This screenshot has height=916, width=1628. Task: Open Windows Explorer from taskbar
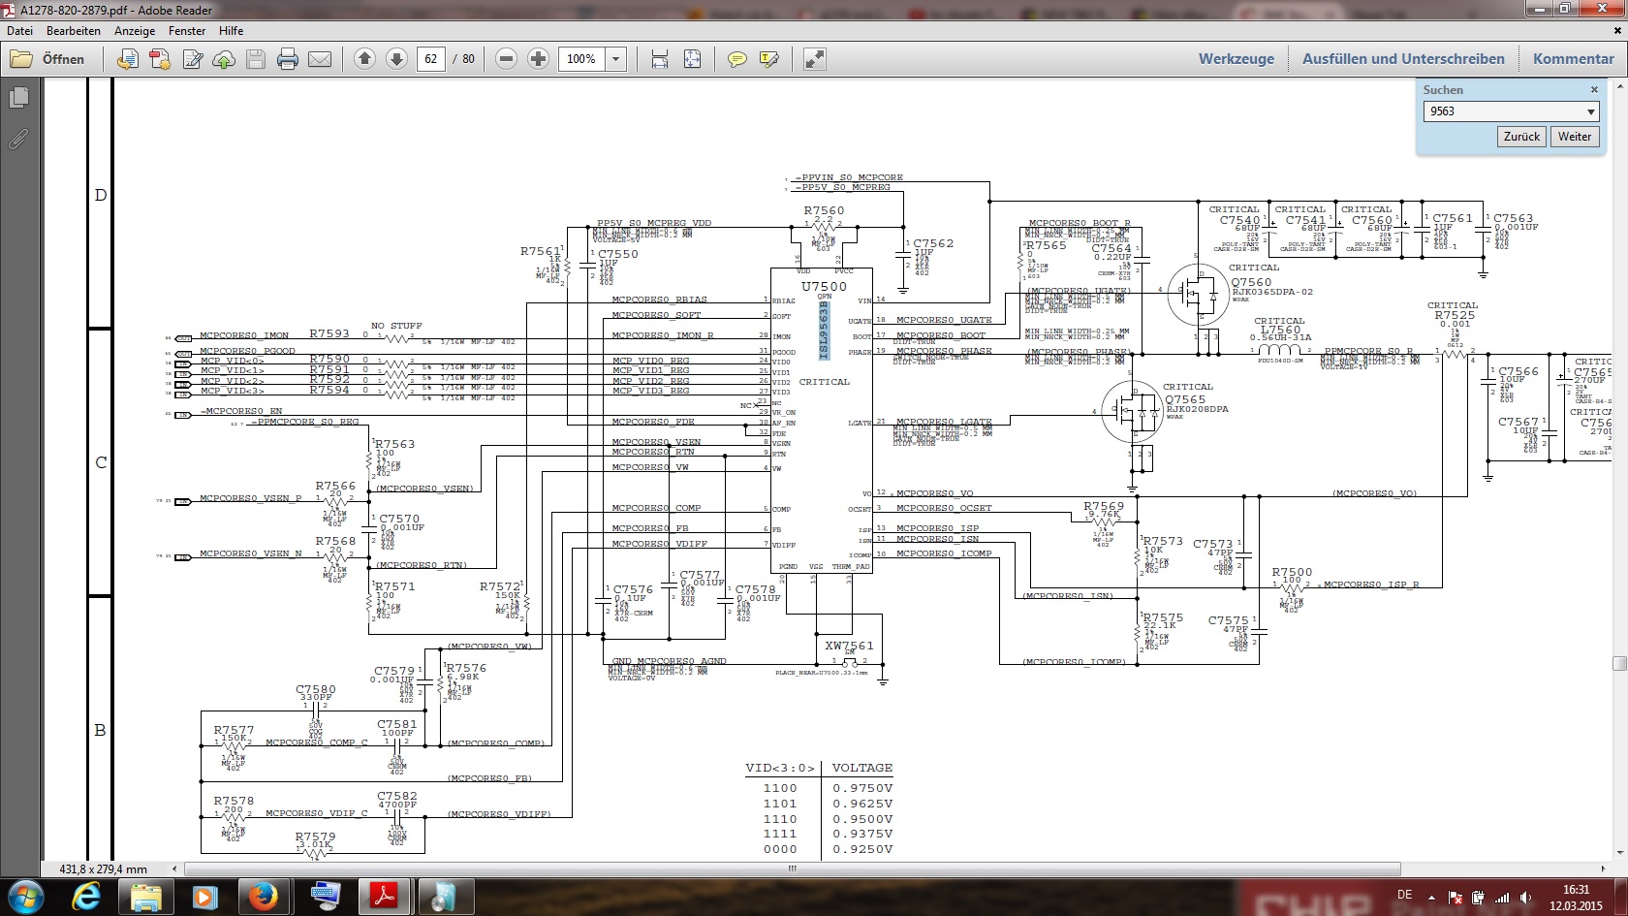(x=146, y=897)
